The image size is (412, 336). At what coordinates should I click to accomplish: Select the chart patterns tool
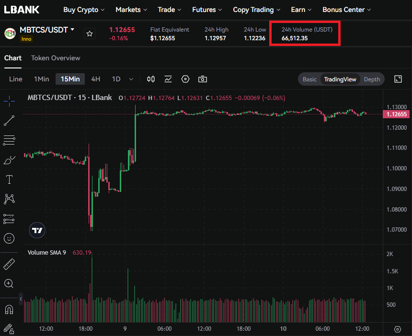click(x=9, y=199)
